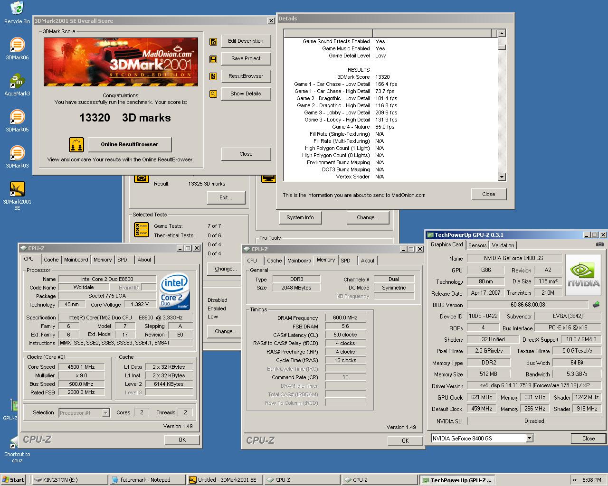Viewport: 608px width, 486px height.
Task: Click Close button in GPU-Z
Action: [589, 439]
